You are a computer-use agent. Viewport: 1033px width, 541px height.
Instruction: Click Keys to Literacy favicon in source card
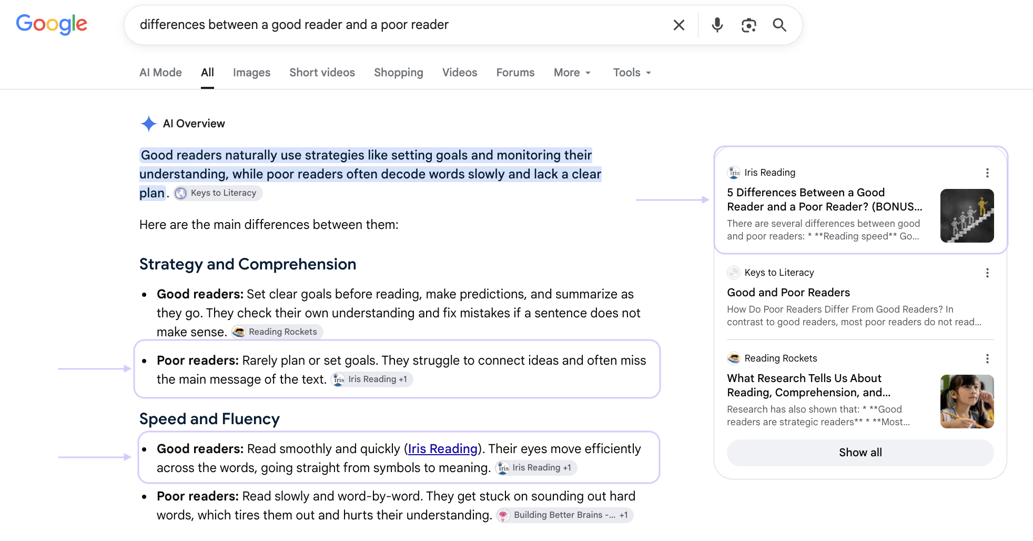734,273
